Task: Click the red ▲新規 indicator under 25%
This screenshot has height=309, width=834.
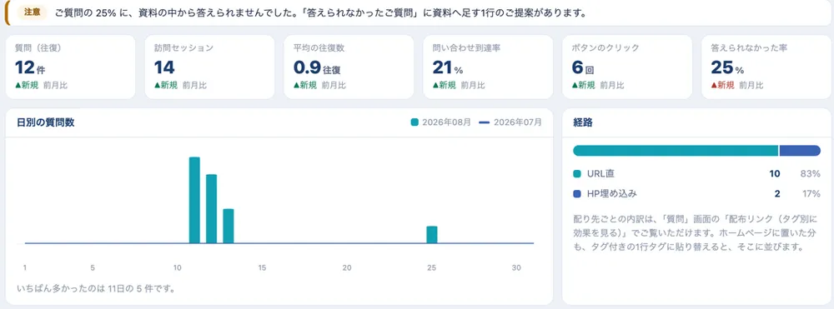Action: point(722,85)
